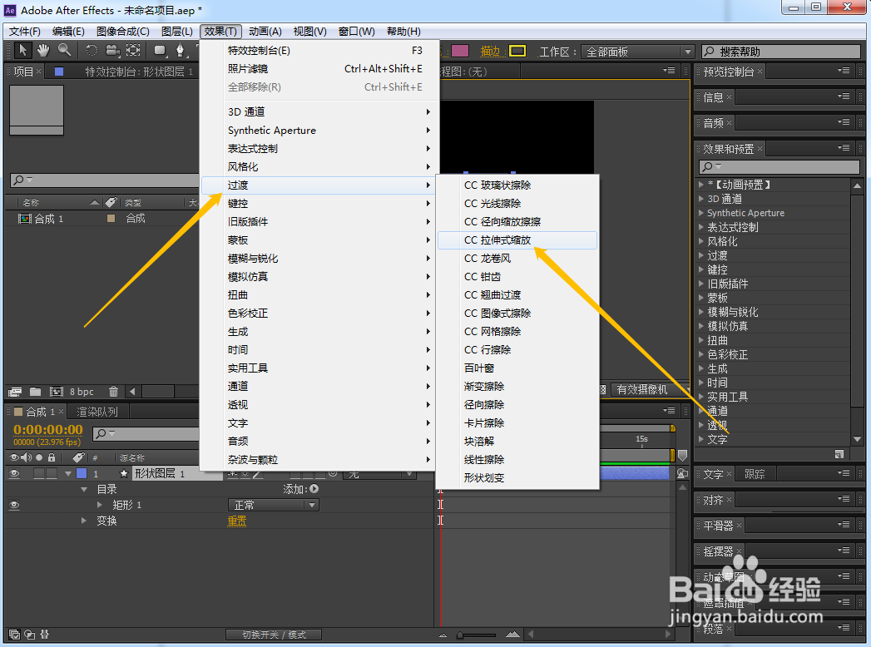Select the Zoom magnifier tool
This screenshot has width=871, height=647.
coord(64,50)
